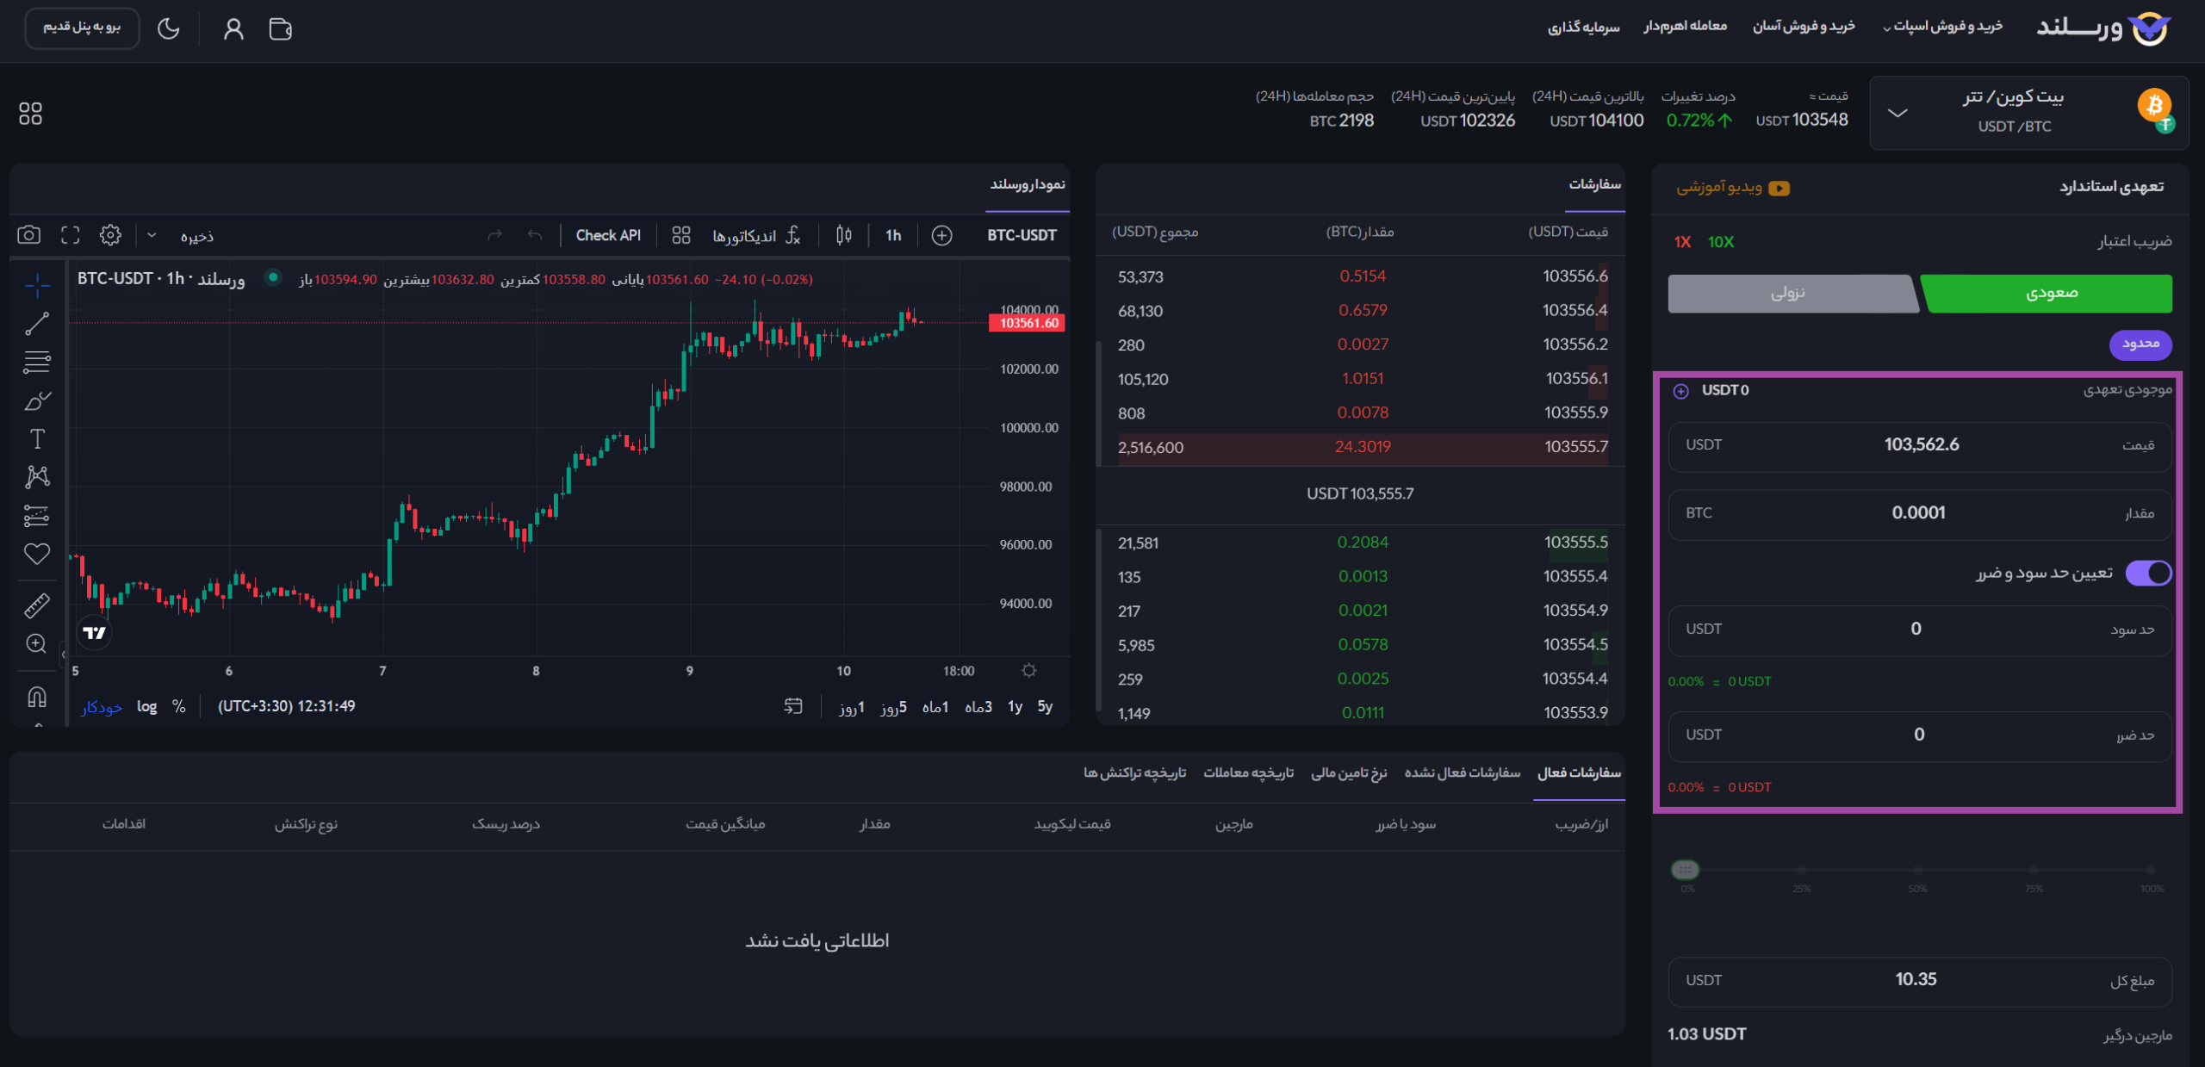Toggle the take-profit and stop-loss switch

(x=2149, y=573)
